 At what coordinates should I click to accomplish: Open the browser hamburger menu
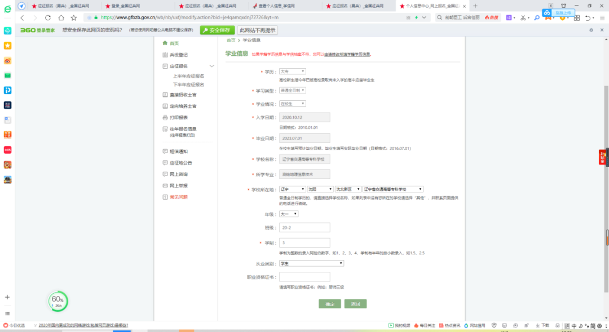coord(602,17)
